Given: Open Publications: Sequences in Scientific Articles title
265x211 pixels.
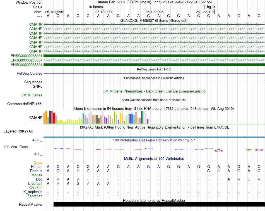Looking at the screenshot, I should point(154,78).
